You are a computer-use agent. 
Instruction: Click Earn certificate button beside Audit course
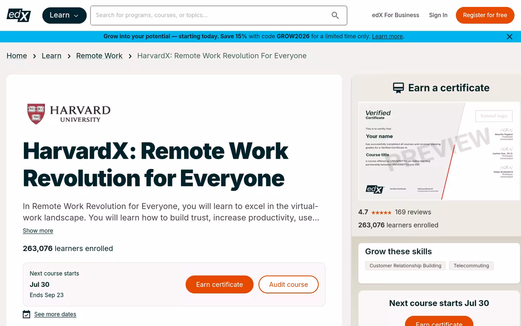tap(219, 285)
